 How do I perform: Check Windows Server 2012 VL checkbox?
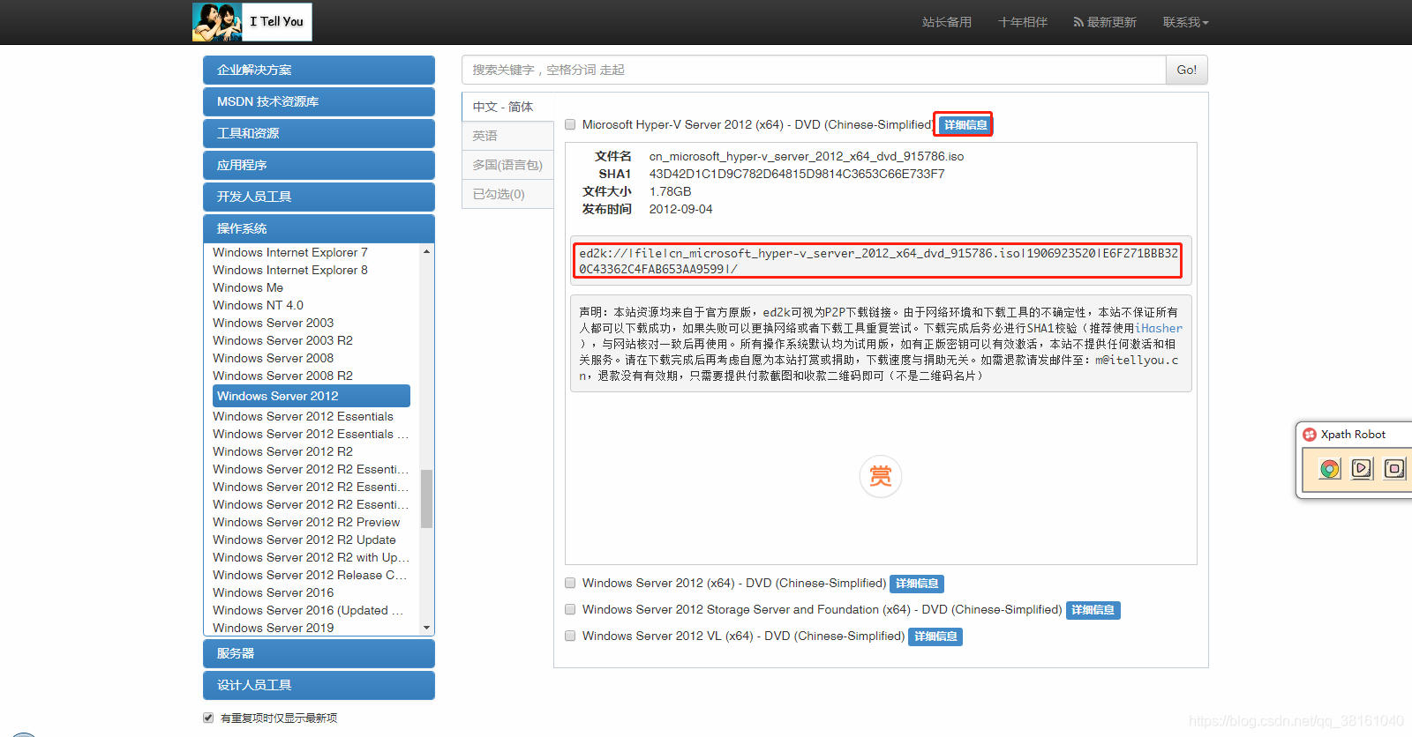click(570, 636)
